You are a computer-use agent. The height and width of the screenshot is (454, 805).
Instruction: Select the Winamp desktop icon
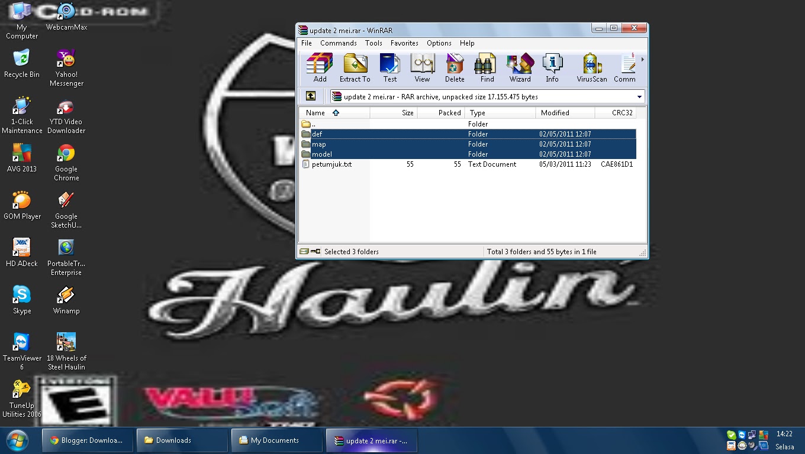coord(66,300)
